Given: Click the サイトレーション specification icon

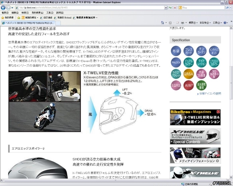Looking at the screenshot, I should 201,62.
